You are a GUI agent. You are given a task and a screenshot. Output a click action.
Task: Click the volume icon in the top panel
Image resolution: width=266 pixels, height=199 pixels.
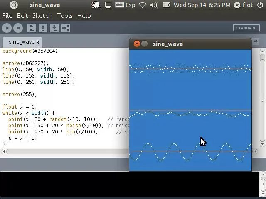[154, 5]
